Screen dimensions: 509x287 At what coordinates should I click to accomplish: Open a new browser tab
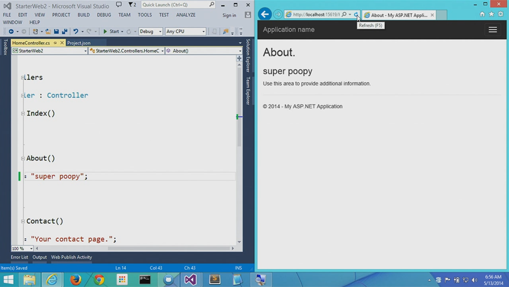pos(441,15)
